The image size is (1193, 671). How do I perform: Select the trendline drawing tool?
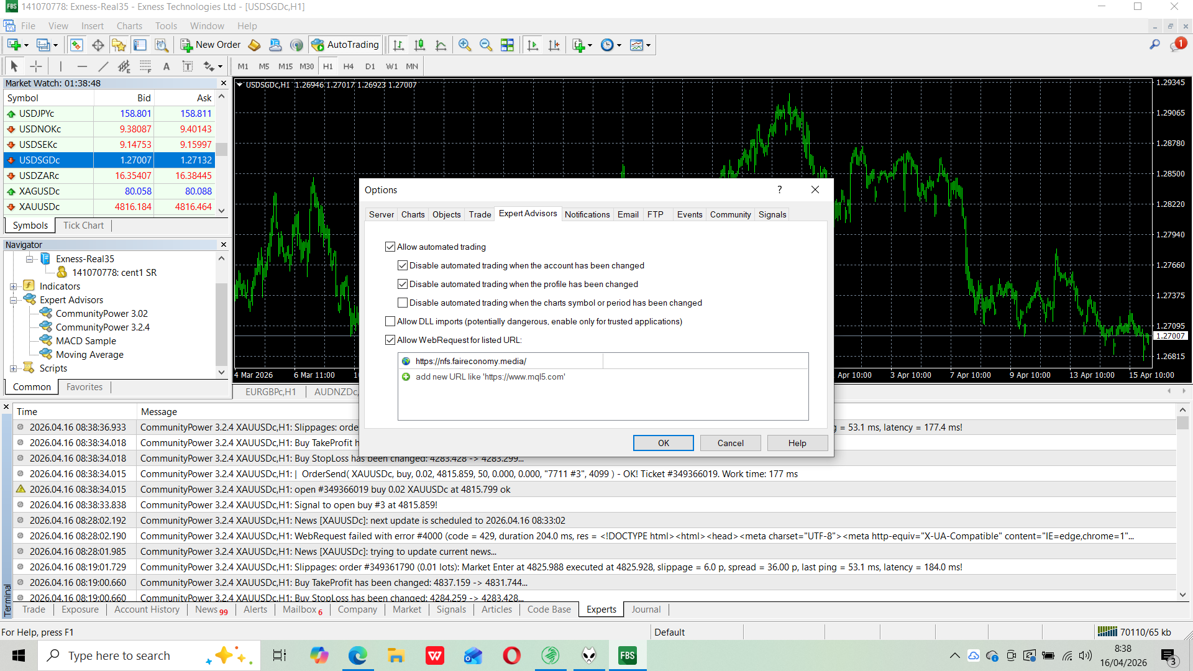[x=103, y=66]
